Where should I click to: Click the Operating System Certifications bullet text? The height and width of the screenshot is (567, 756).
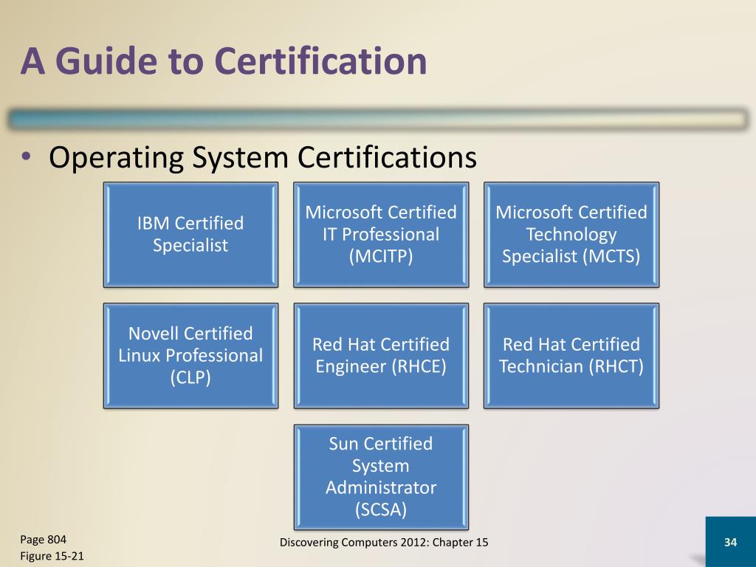coord(262,157)
